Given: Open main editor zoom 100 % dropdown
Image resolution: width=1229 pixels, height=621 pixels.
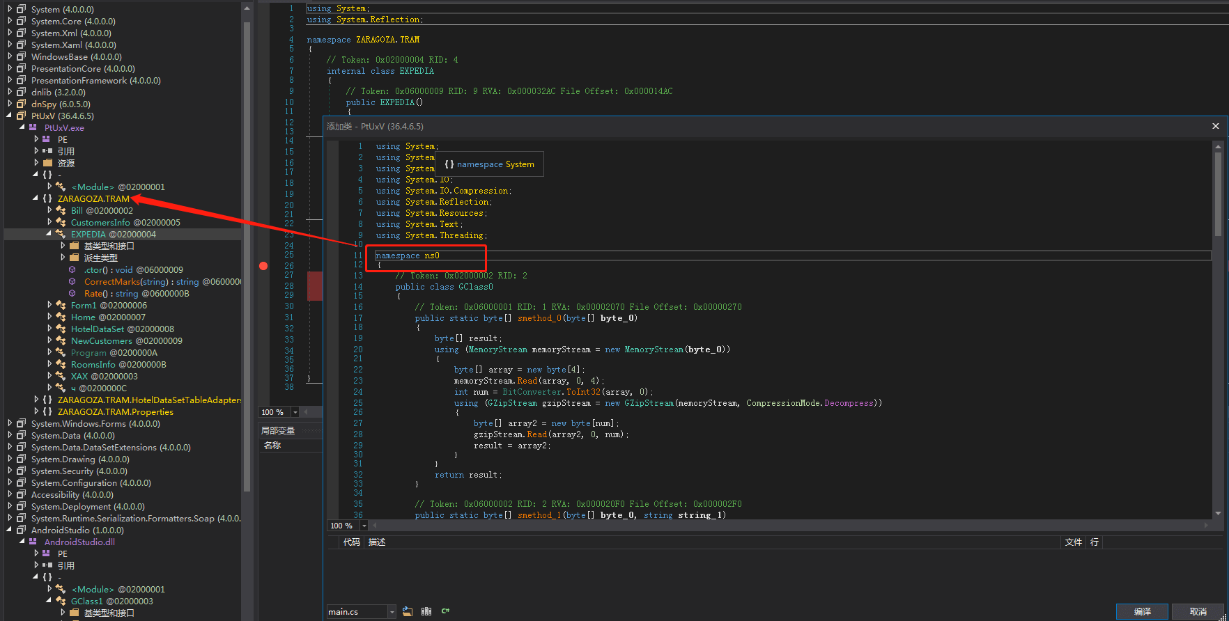Looking at the screenshot, I should click(295, 412).
